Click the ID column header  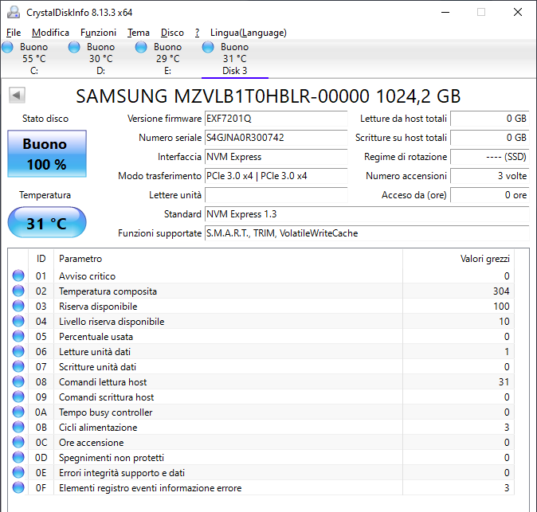41,259
